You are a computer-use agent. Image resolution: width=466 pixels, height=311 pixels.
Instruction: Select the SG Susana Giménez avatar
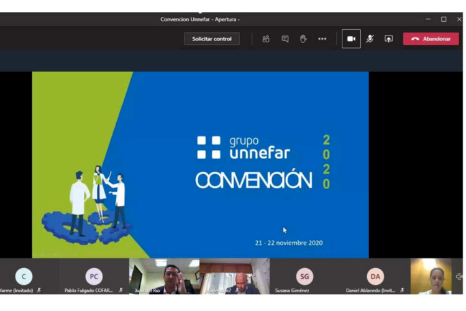pyautogui.click(x=304, y=276)
